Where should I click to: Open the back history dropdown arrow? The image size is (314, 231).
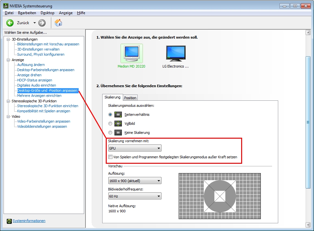(x=34, y=23)
